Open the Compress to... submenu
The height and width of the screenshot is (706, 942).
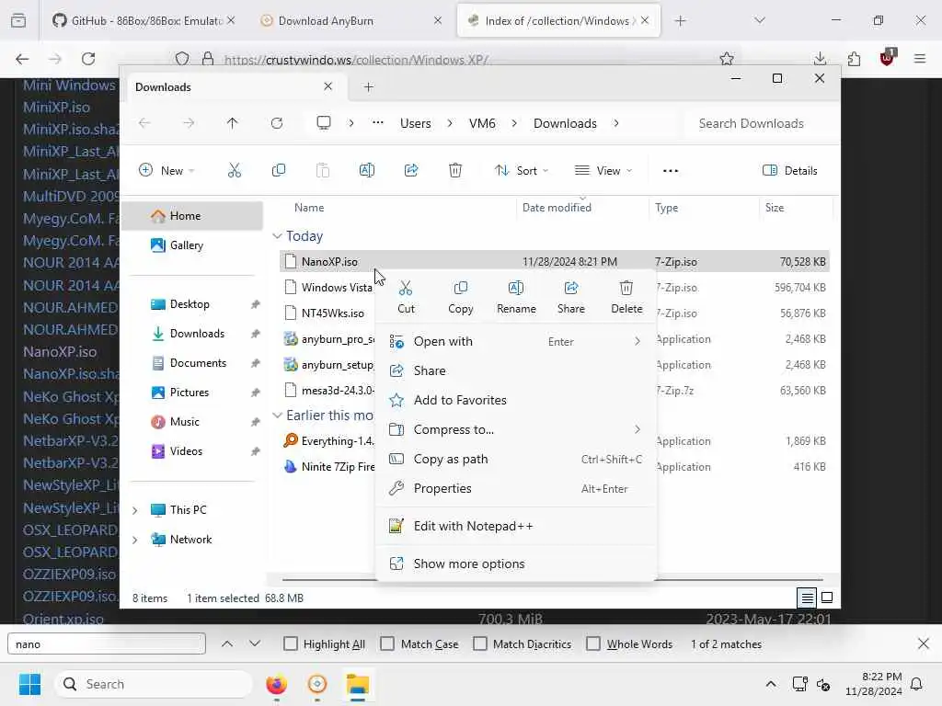pyautogui.click(x=515, y=430)
